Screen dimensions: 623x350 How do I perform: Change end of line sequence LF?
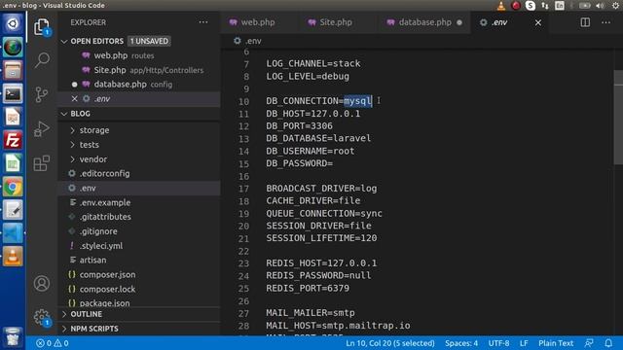click(x=524, y=343)
